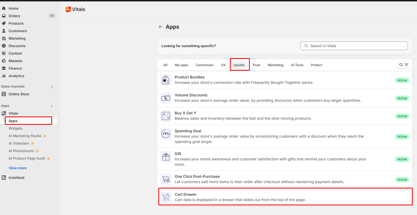Click the Instafeed label in sidebar
417x215 pixels.
(16, 178)
